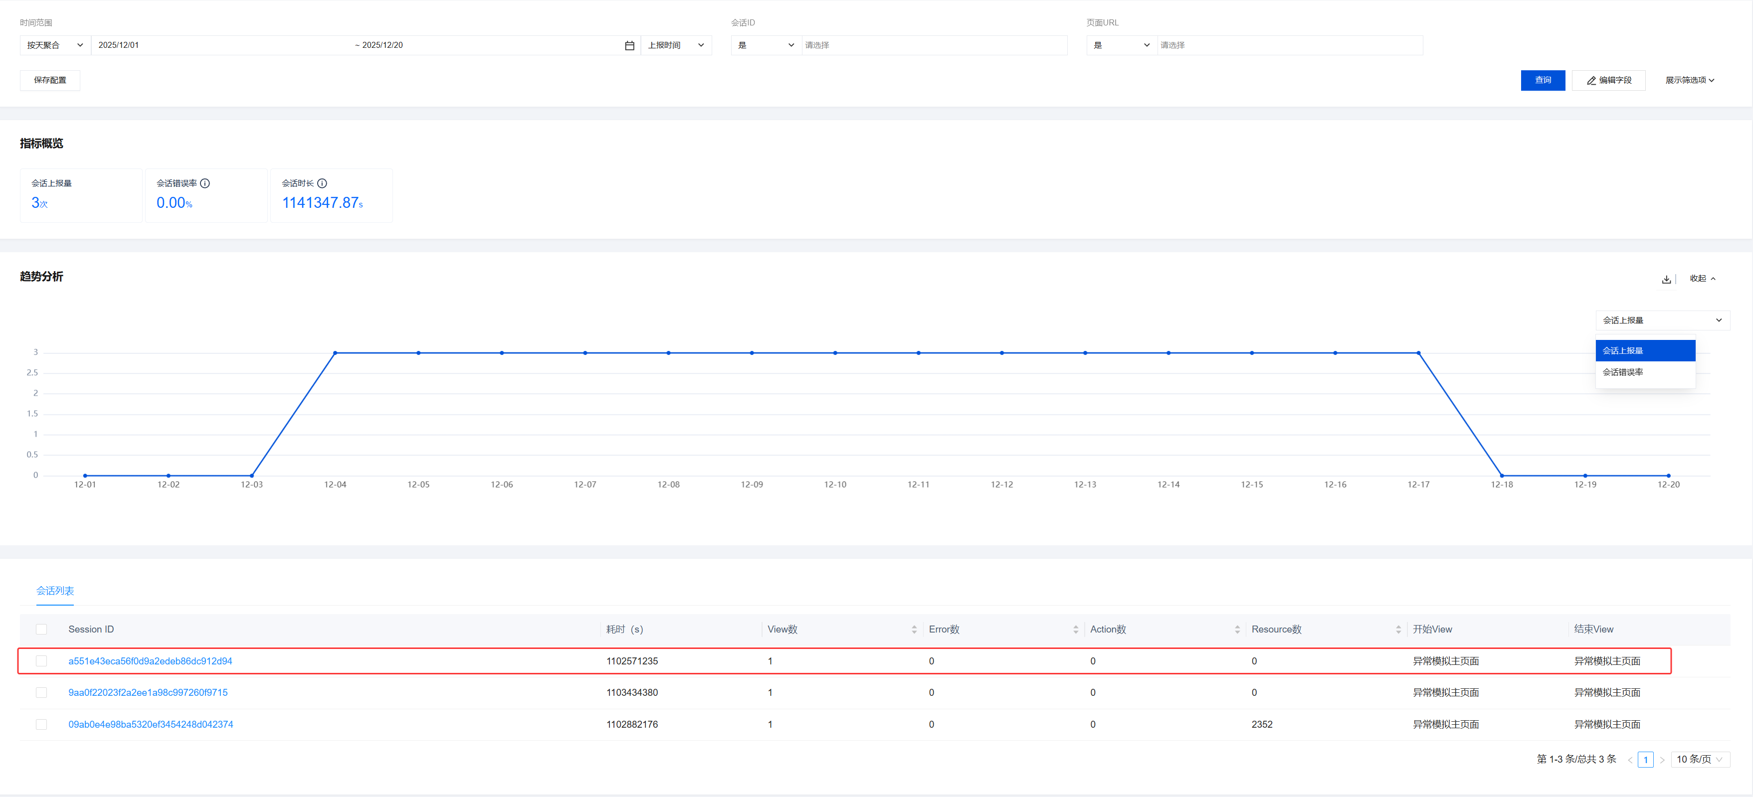Click the download icon in trend analysis
This screenshot has width=1753, height=797.
click(1666, 280)
